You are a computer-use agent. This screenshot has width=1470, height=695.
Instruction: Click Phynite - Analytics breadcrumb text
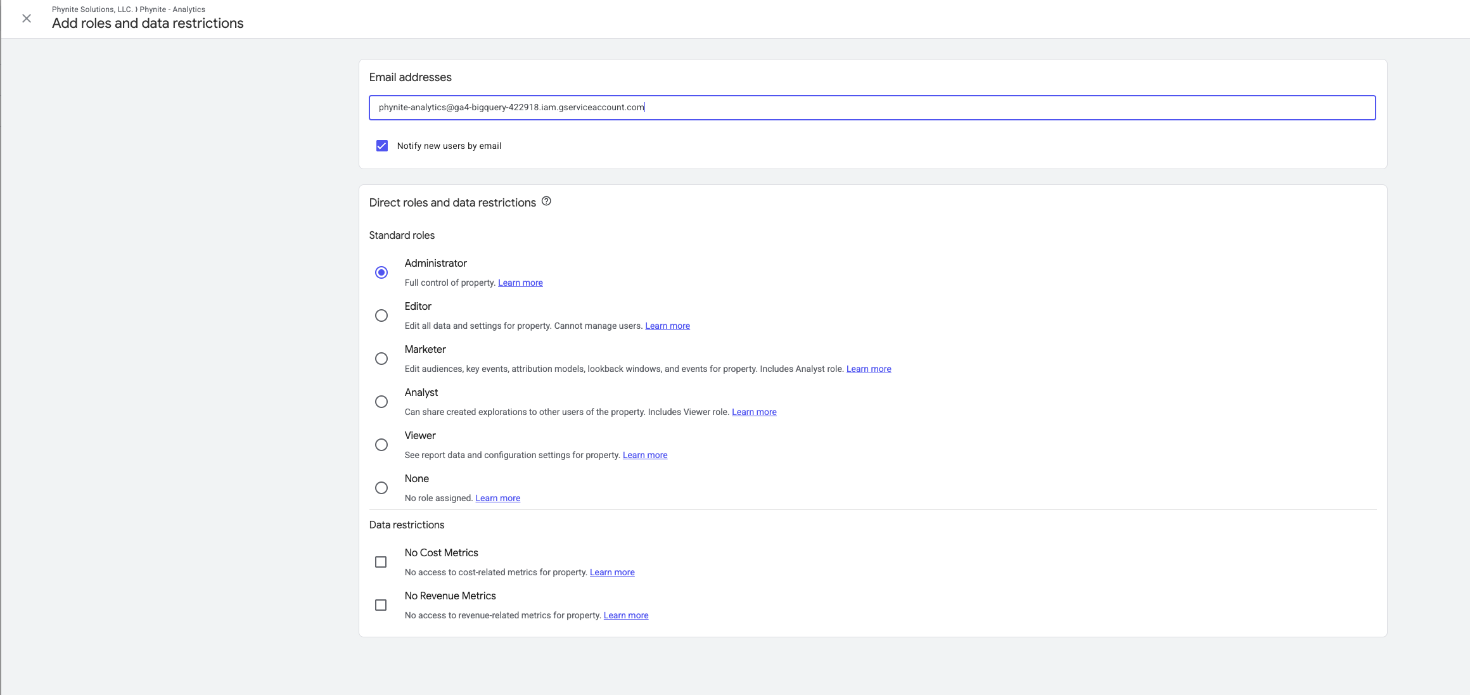(x=172, y=10)
